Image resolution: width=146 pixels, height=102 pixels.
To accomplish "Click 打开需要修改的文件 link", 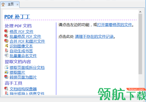I will 115,25.
